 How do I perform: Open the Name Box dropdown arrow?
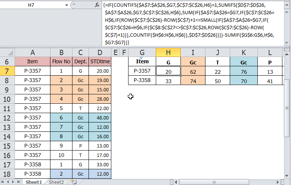coord(66,6)
